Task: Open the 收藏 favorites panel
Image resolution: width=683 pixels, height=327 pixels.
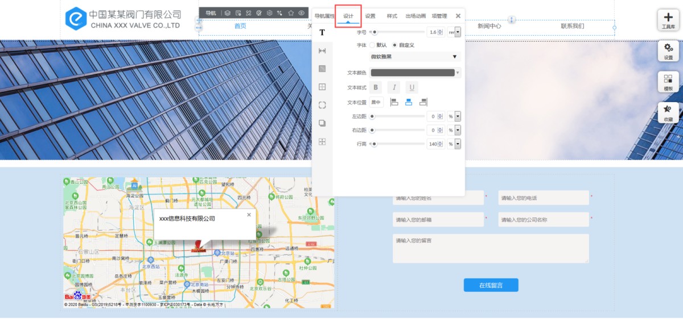Action: (x=668, y=112)
